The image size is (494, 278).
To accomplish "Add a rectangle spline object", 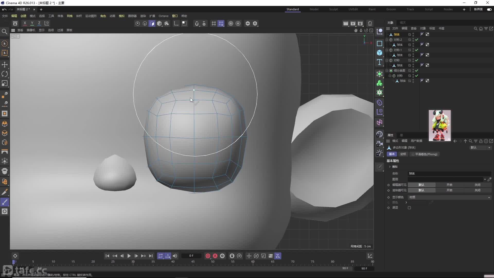I will [x=380, y=44].
